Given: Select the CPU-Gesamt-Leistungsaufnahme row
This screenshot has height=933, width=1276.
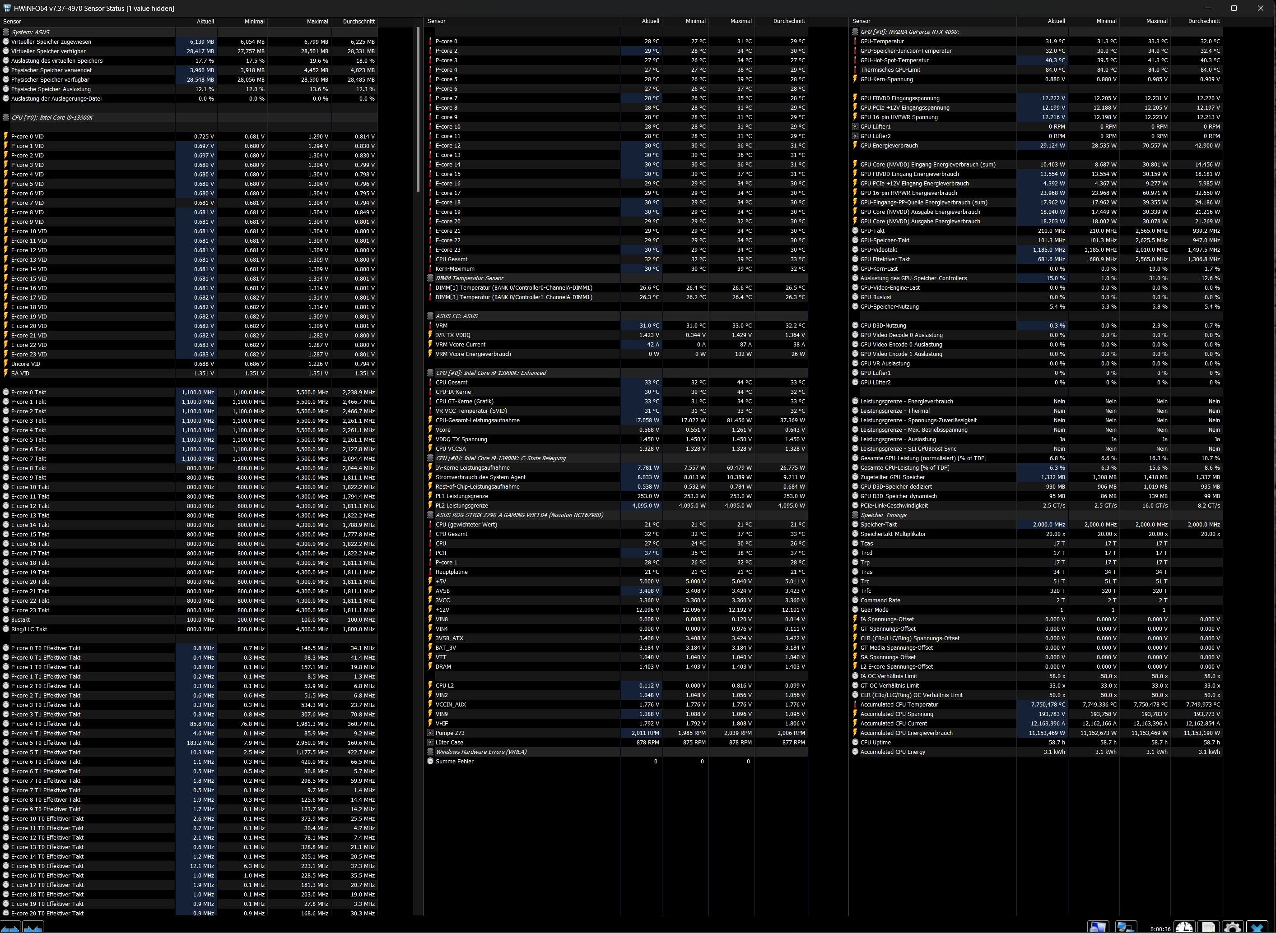Looking at the screenshot, I should tap(477, 420).
